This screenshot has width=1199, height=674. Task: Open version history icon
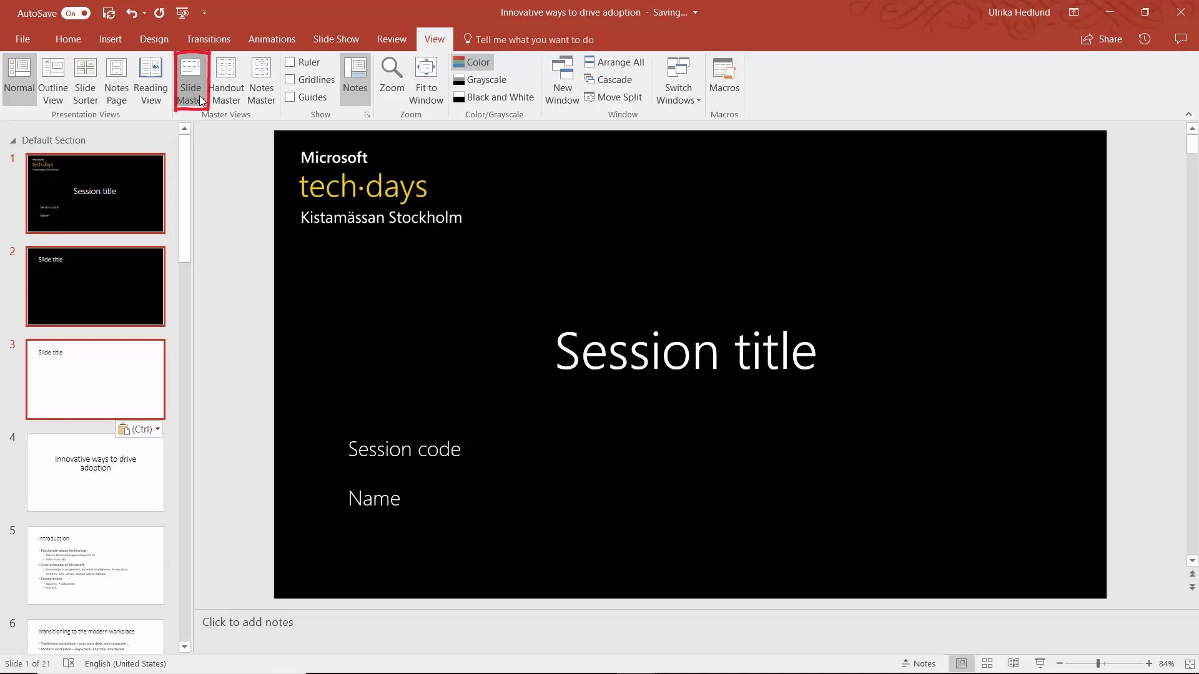pos(1145,39)
